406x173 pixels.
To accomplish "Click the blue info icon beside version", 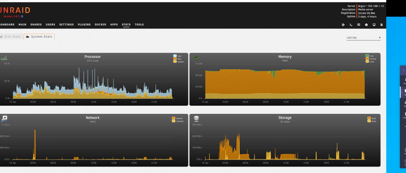I will tap(22, 16).
